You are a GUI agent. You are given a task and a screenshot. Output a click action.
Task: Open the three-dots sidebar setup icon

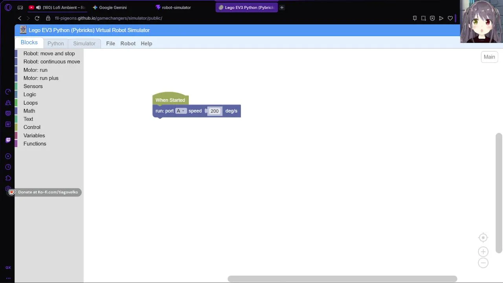pyautogui.click(x=8, y=278)
